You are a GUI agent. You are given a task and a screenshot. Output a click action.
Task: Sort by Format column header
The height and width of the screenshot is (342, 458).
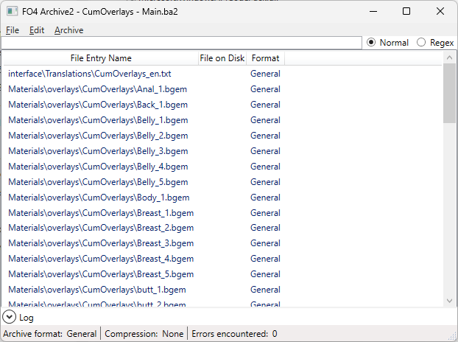tap(265, 58)
